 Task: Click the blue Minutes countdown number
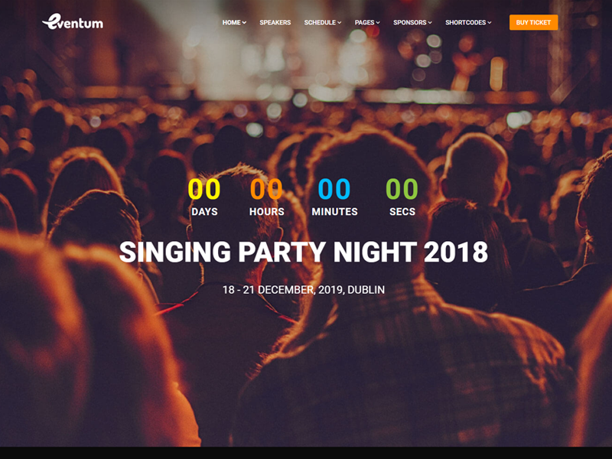[334, 189]
